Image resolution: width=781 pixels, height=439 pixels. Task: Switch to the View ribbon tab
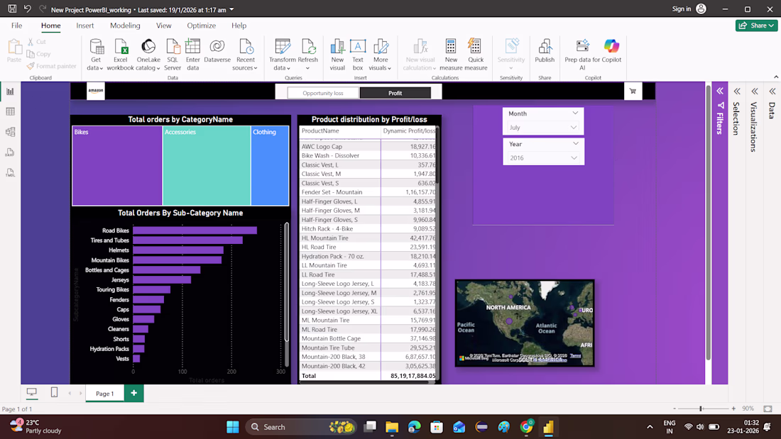(163, 26)
